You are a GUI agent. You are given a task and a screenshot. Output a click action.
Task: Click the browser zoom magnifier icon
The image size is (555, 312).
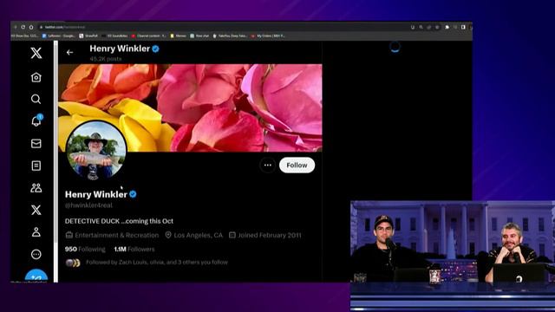pos(421,27)
